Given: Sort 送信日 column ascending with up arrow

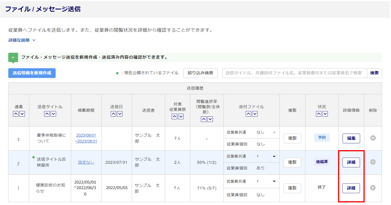Looking at the screenshot, I should tap(113, 114).
